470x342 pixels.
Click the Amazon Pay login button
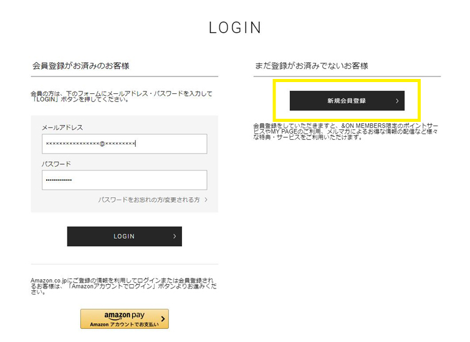pyautogui.click(x=124, y=319)
